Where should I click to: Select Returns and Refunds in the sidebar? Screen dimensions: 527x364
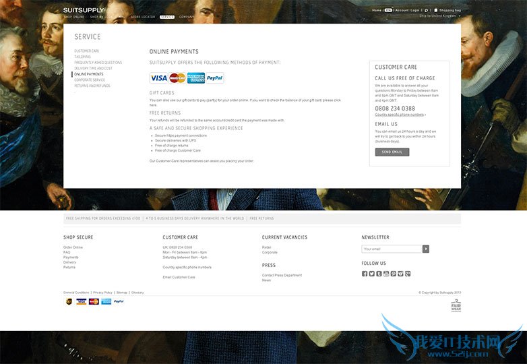click(92, 86)
